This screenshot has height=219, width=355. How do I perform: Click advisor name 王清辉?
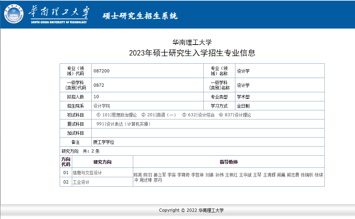tap(270, 175)
